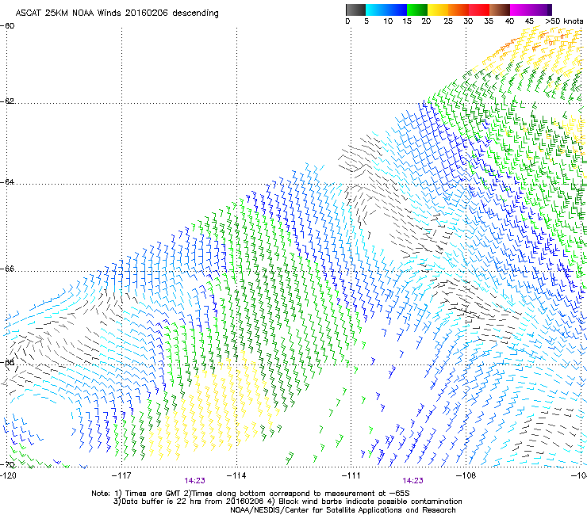Viewport: 587px width, 515px height.
Task: Click the '-120' longitude label
Action: tap(7, 475)
